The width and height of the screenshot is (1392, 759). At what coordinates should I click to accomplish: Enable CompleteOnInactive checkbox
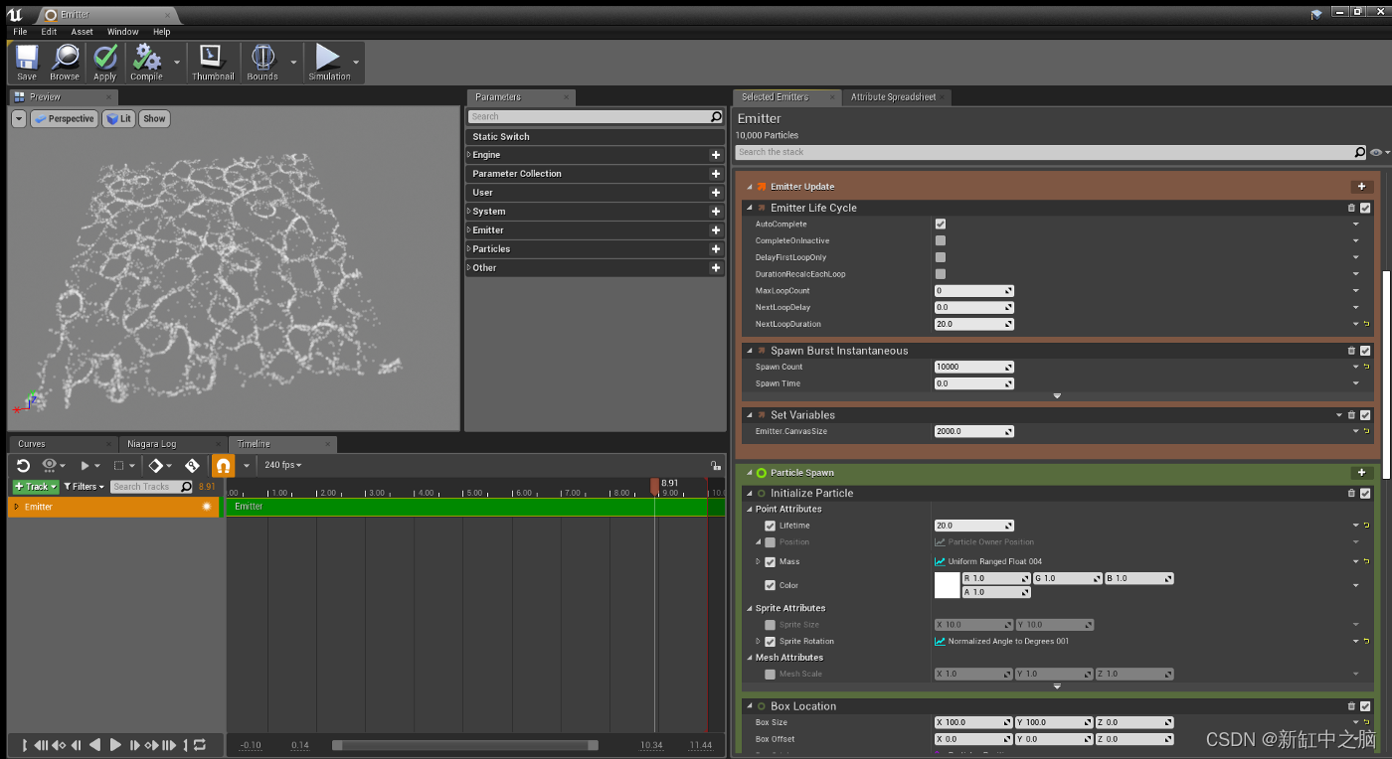941,240
